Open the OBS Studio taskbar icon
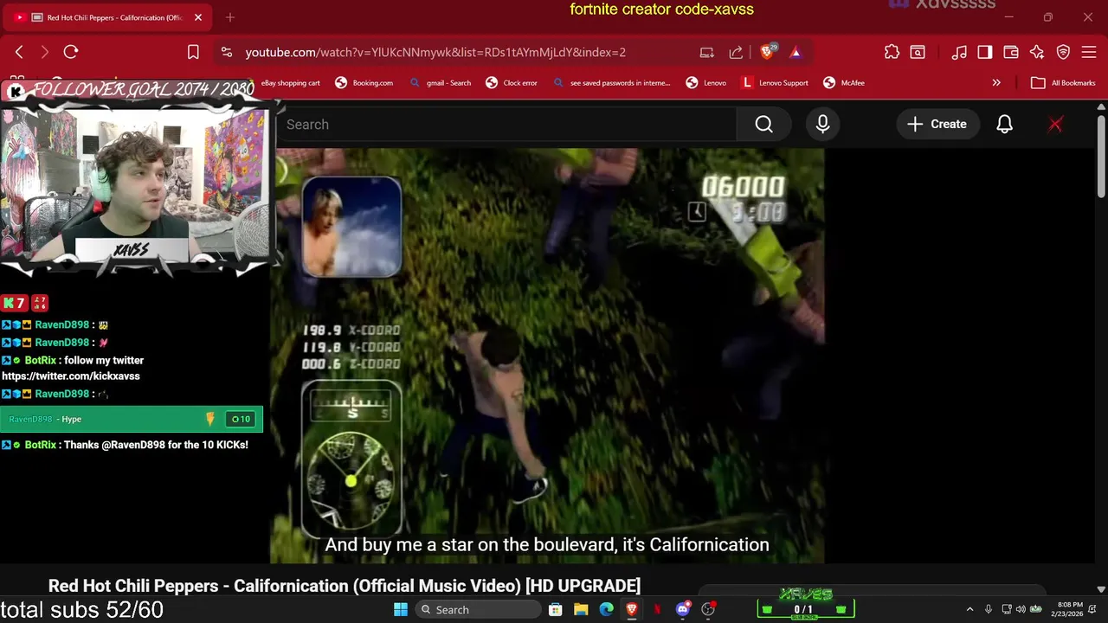Viewport: 1108px width, 623px height. [x=708, y=610]
